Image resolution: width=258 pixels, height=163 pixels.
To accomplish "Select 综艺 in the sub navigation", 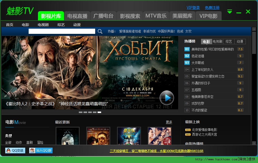I will [x=61, y=25].
